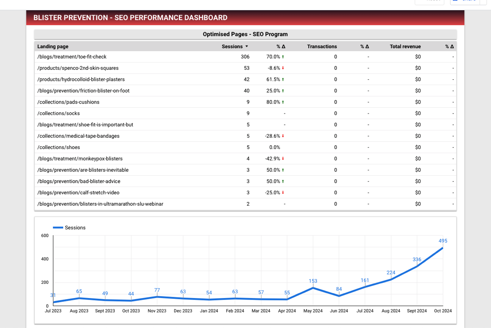Click the Reset button
This screenshot has height=328, width=491.
tap(430, 1)
